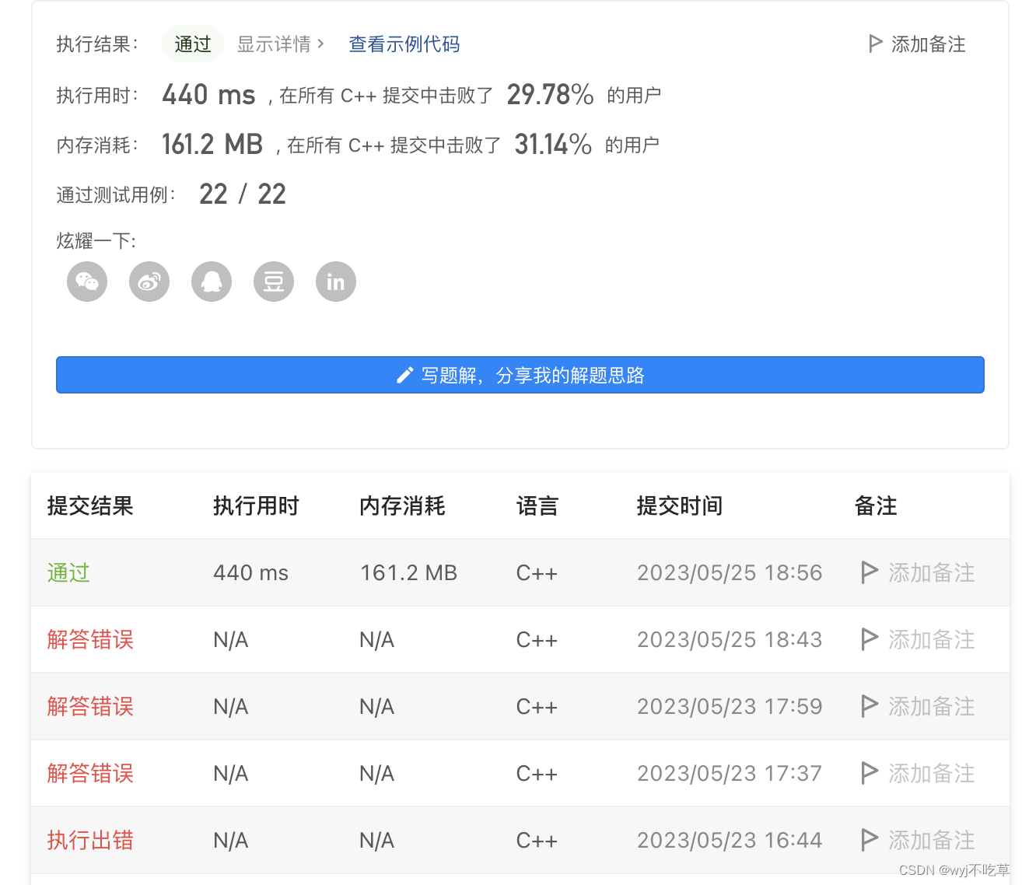Click the timestamp 2023/05/23 17:37

[730, 774]
